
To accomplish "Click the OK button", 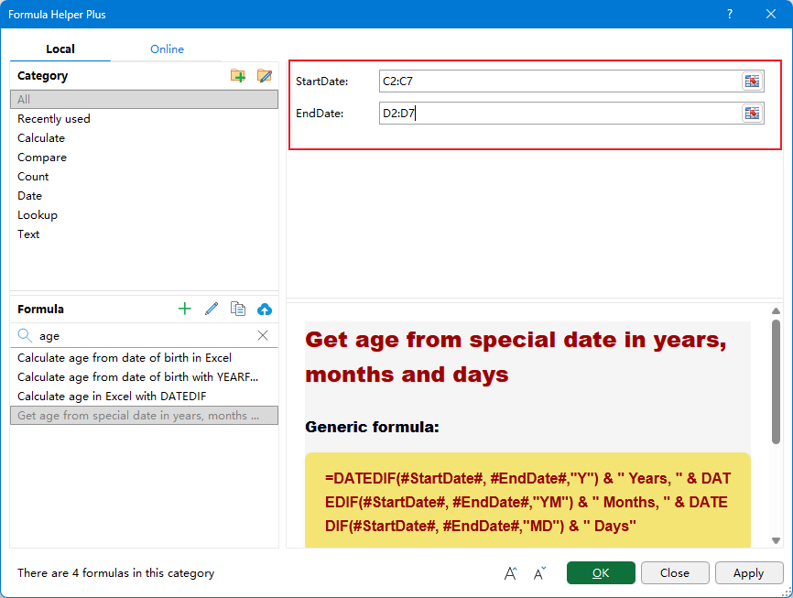I will coord(601,572).
